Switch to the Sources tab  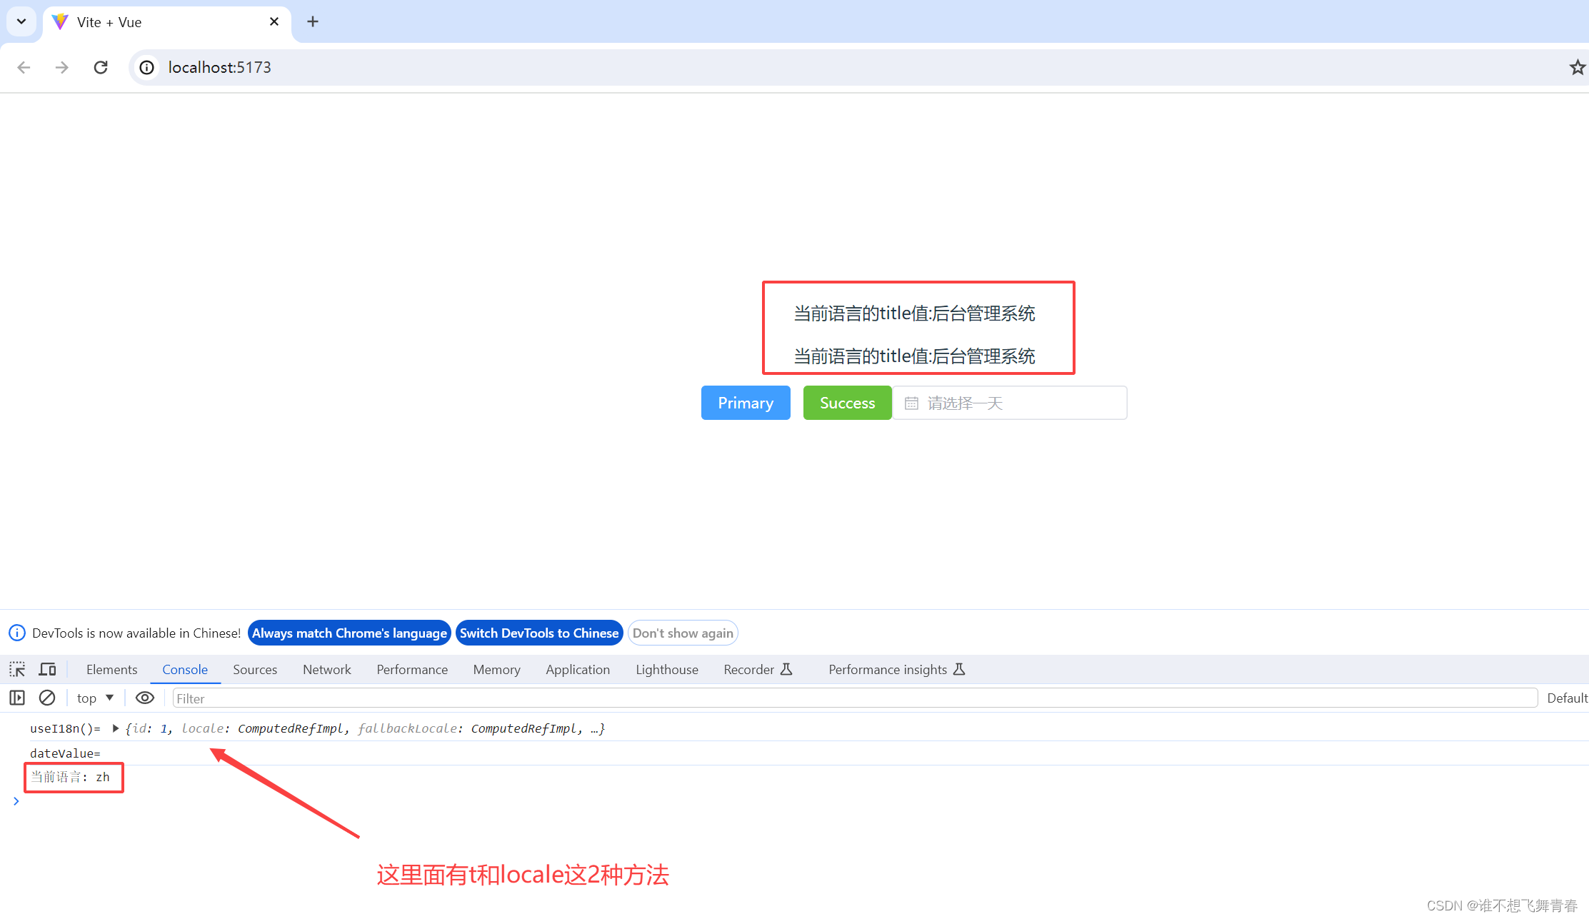point(255,669)
